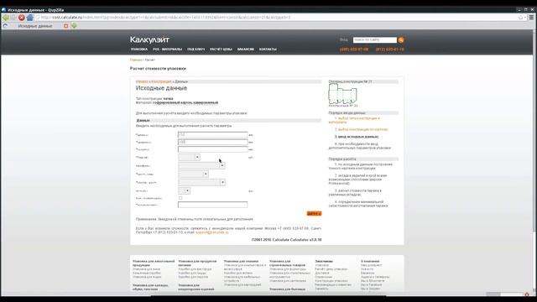This screenshot has width=537, height=302.
Task: Click the orange site search button
Action: tap(401, 40)
